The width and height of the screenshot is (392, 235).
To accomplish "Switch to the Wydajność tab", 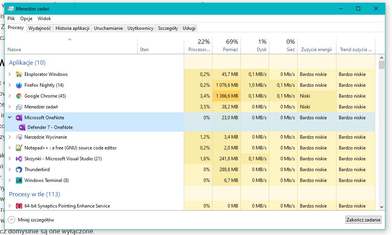I will tap(40, 28).
